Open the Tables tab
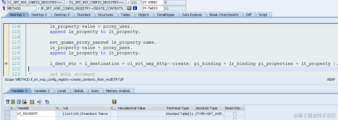338x120 pixels. click(126, 15)
